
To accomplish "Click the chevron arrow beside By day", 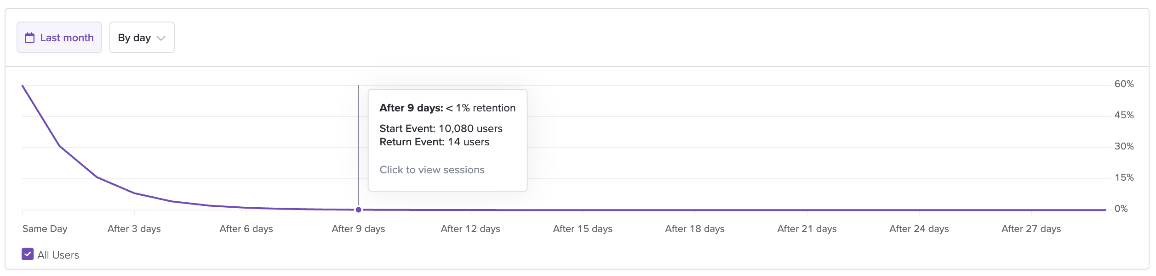I will [161, 38].
